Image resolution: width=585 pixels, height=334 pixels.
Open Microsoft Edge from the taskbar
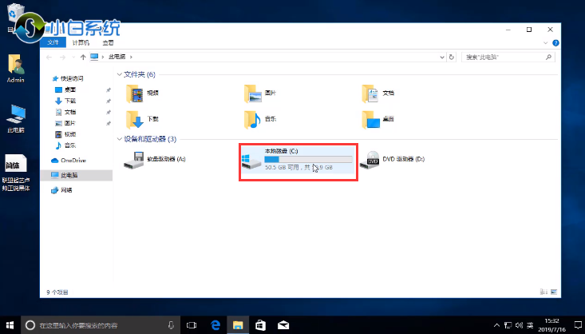[215, 325]
